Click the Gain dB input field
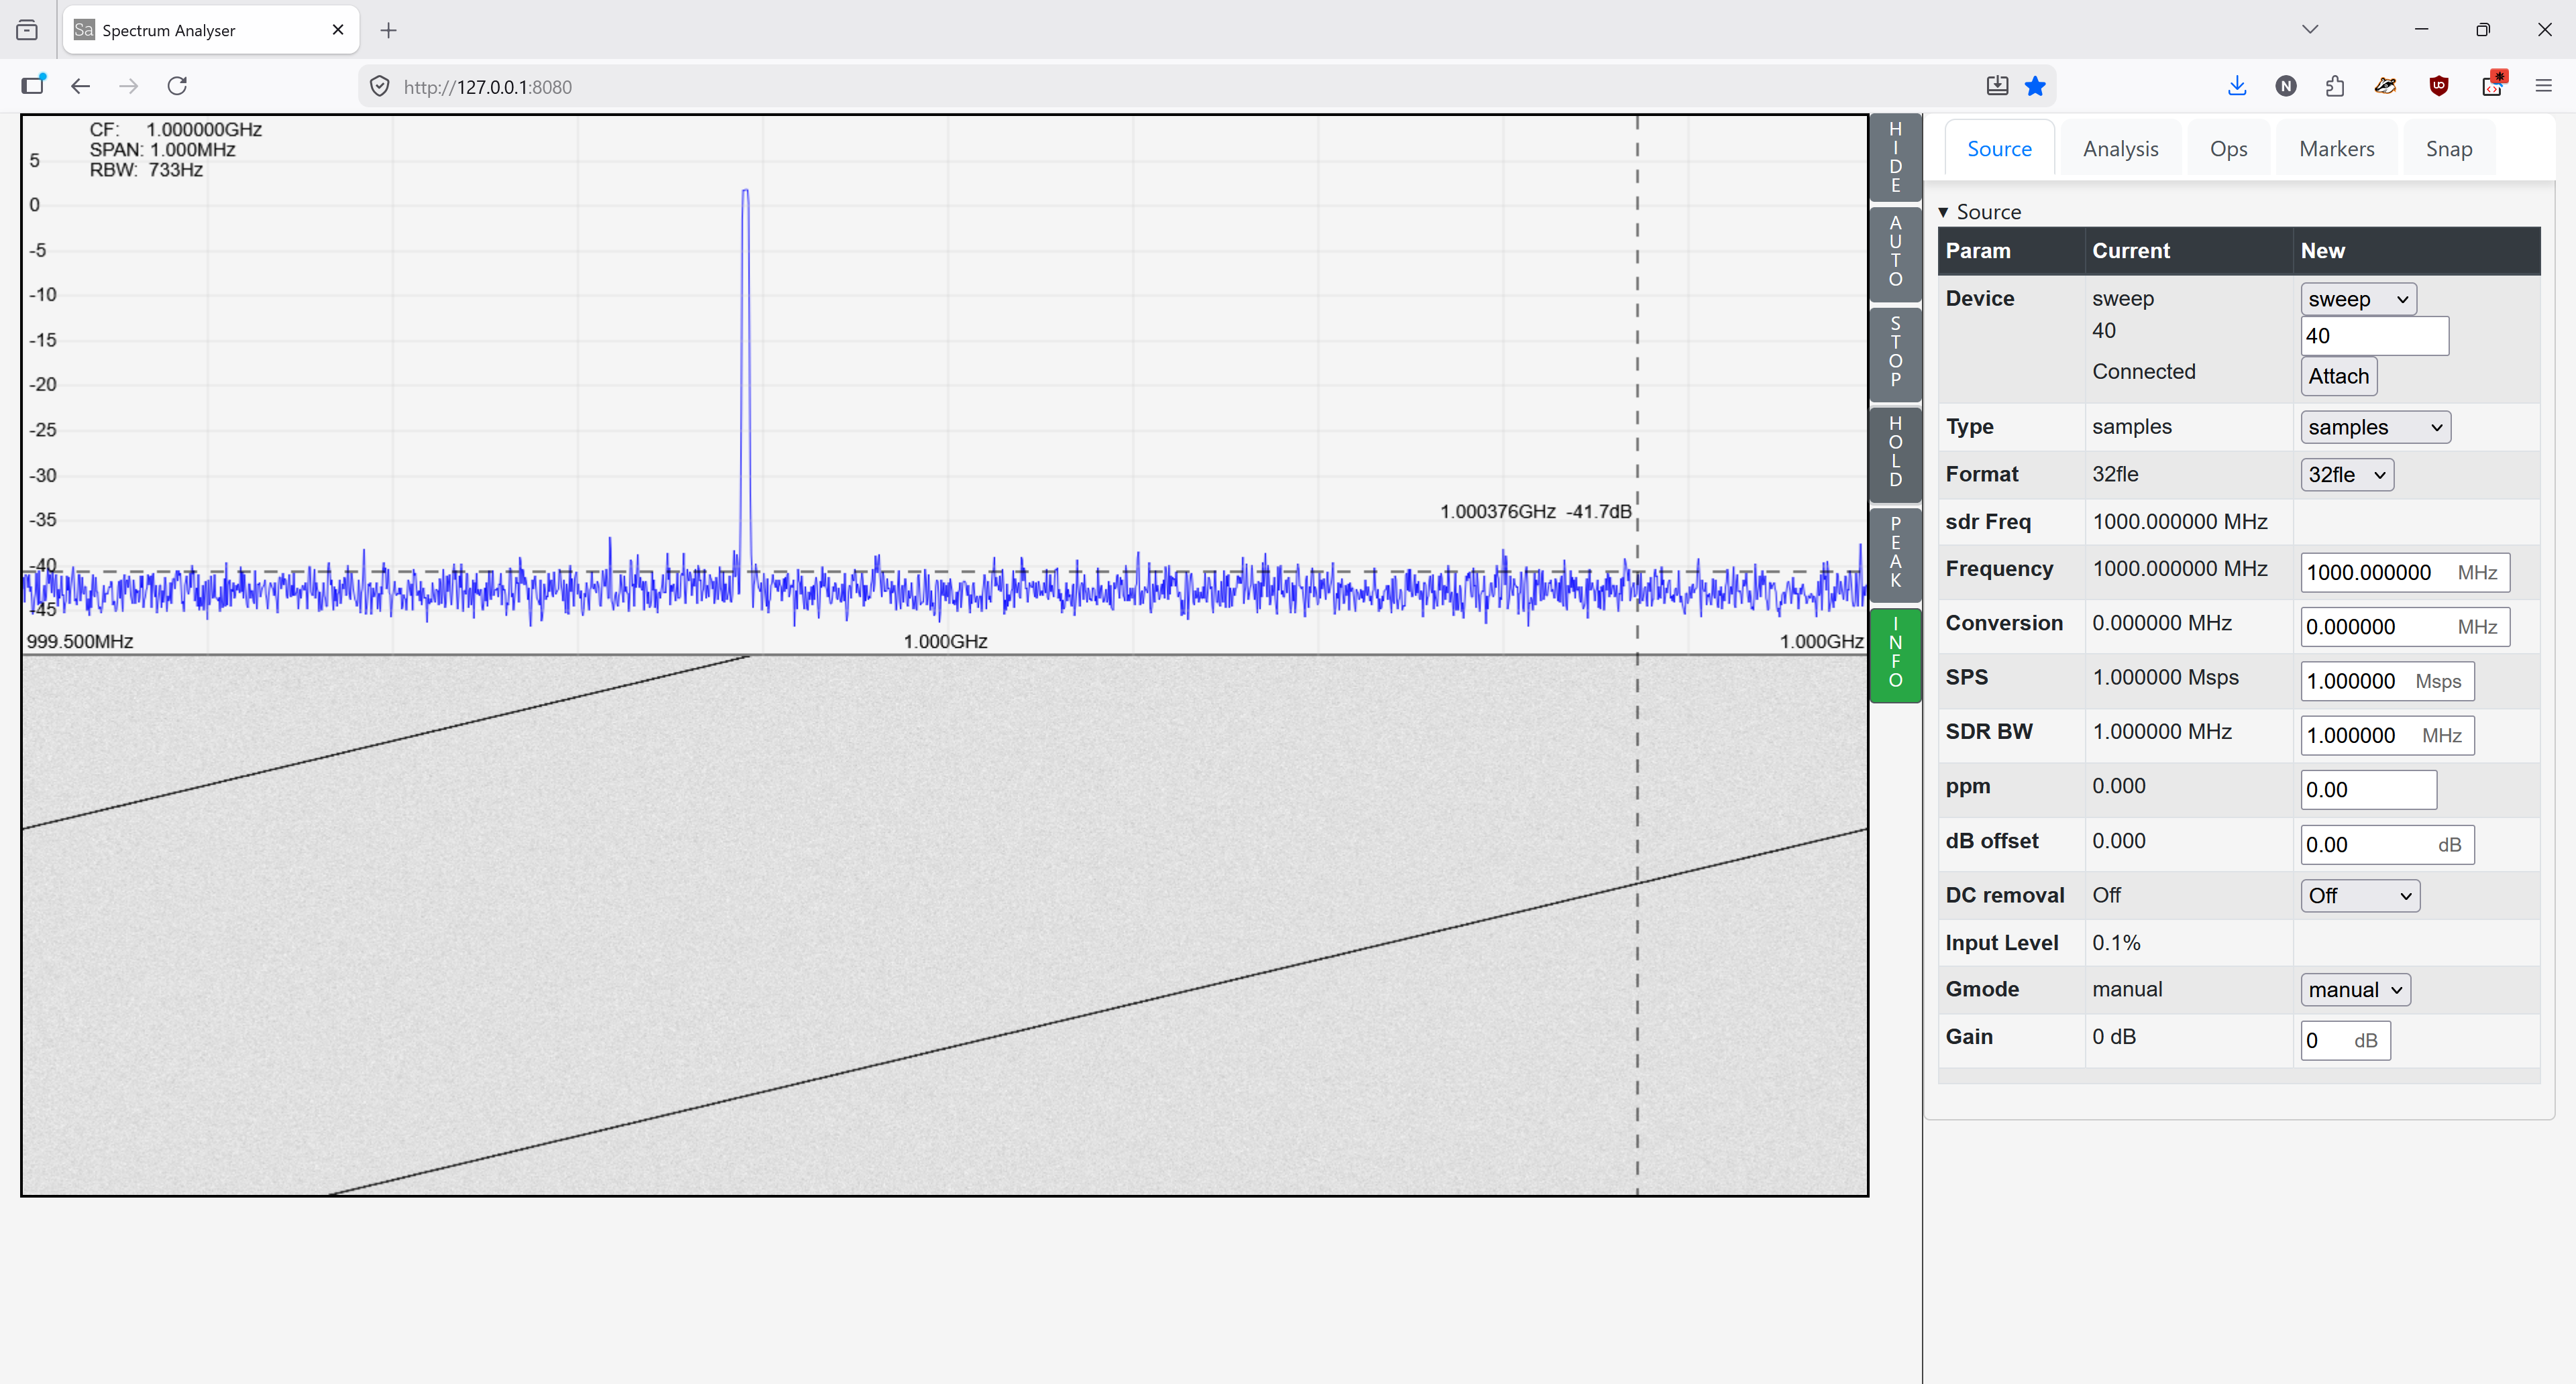The height and width of the screenshot is (1384, 2576). (2345, 1040)
